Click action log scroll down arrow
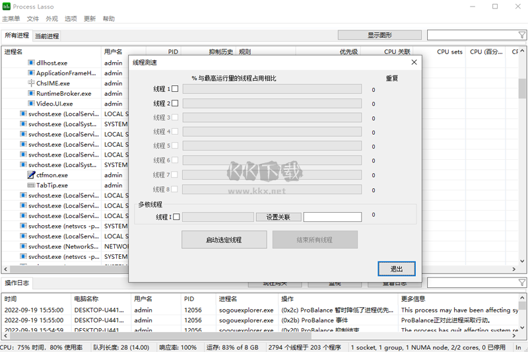The width and height of the screenshot is (528, 352). point(522,327)
